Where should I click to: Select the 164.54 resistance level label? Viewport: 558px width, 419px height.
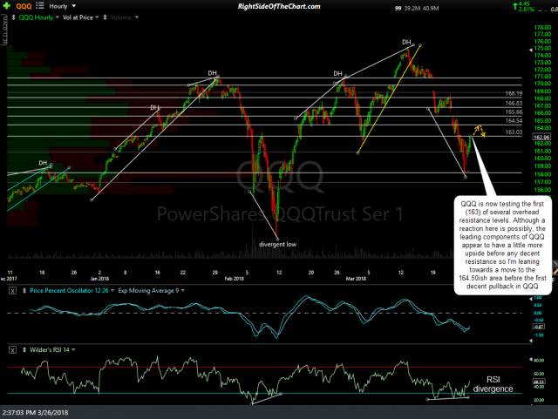point(514,121)
